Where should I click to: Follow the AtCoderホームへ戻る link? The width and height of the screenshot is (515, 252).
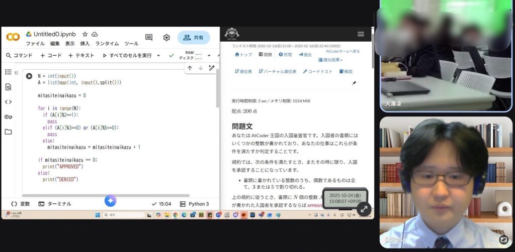(x=342, y=51)
